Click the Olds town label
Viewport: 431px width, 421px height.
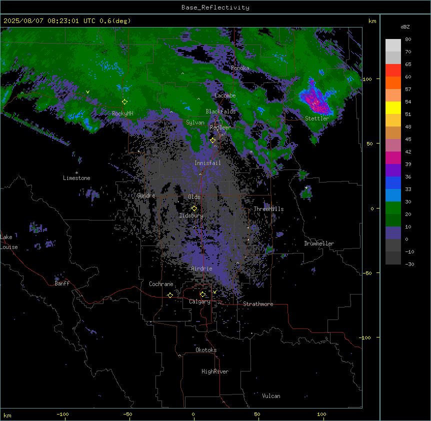pos(194,197)
